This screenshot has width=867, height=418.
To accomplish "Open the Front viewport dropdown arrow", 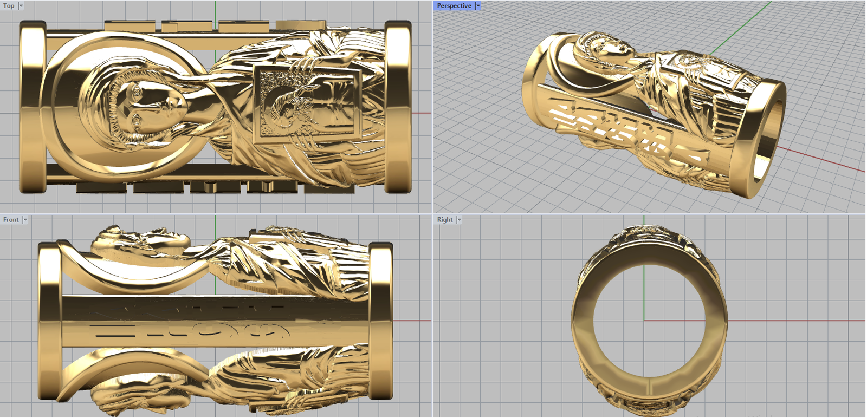I will click(x=25, y=220).
